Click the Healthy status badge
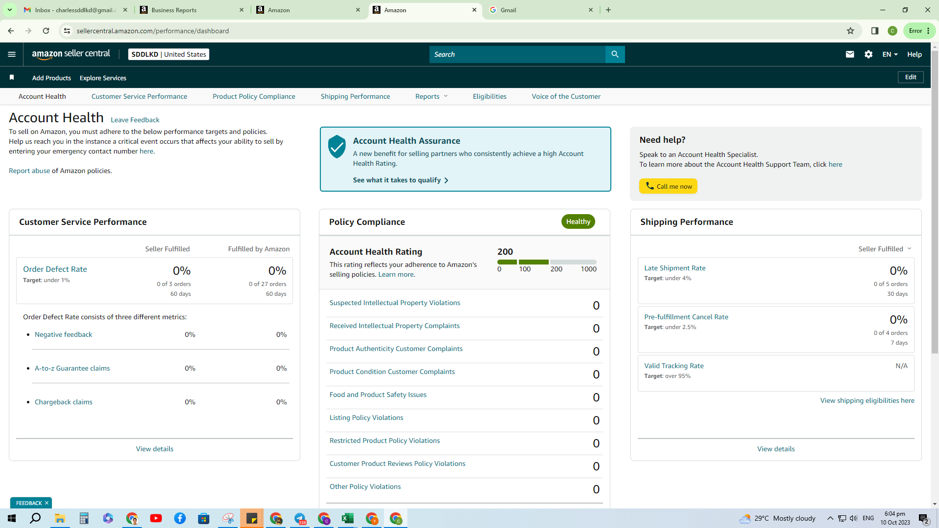This screenshot has height=528, width=939. pos(578,221)
